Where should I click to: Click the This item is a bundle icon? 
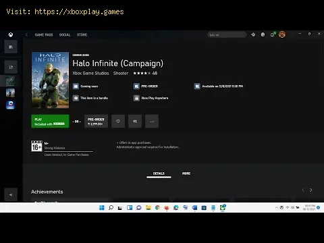tap(76, 98)
